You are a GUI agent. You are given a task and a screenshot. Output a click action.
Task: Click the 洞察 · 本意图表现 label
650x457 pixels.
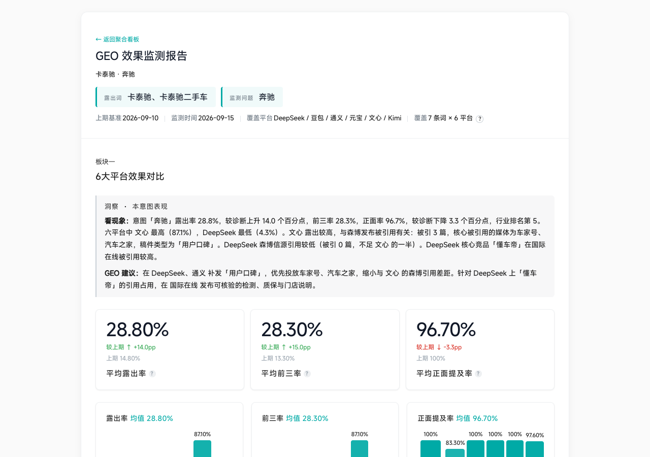[x=136, y=207]
